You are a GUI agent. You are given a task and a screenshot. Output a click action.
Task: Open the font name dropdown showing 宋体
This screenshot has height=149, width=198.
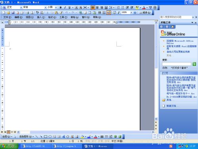[46, 8]
